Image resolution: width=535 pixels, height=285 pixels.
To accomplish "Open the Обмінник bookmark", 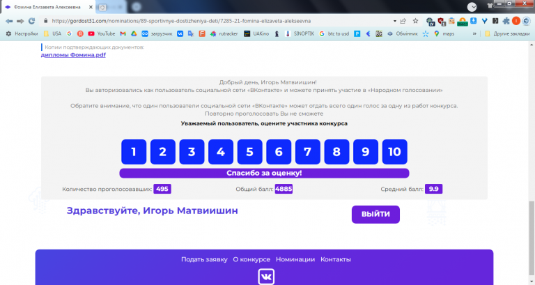I will pos(402,33).
